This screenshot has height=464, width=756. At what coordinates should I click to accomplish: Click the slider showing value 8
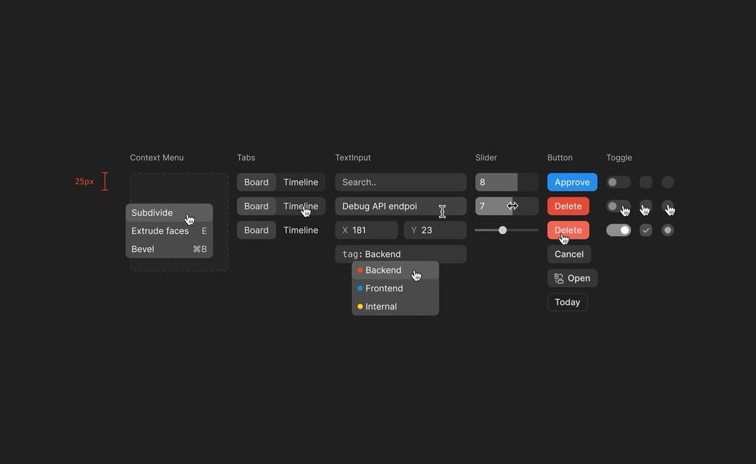tap(506, 182)
